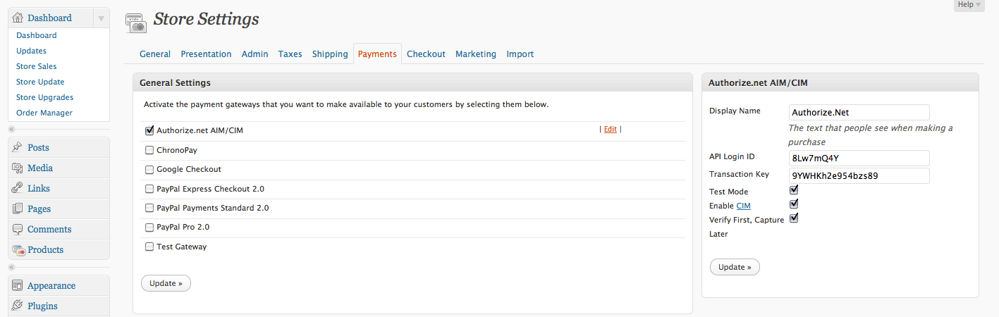The image size is (999, 317).
Task: Switch to the Shipping tab
Action: 330,54
